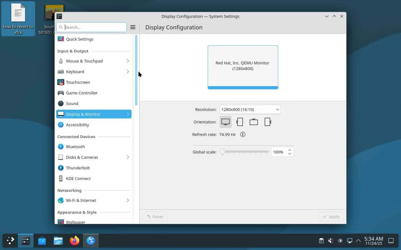
Task: Open Quick Settings via its sidebar icon
Action: 61,39
